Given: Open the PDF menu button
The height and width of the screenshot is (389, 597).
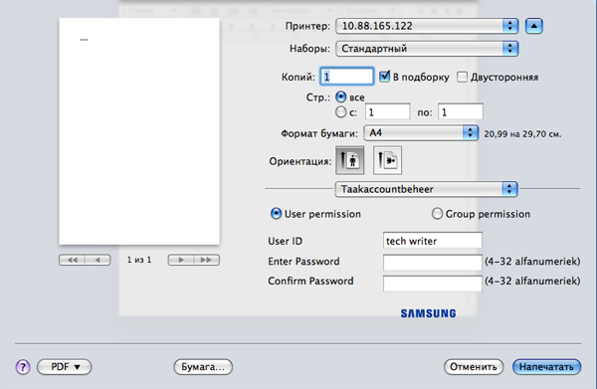Looking at the screenshot, I should (65, 367).
